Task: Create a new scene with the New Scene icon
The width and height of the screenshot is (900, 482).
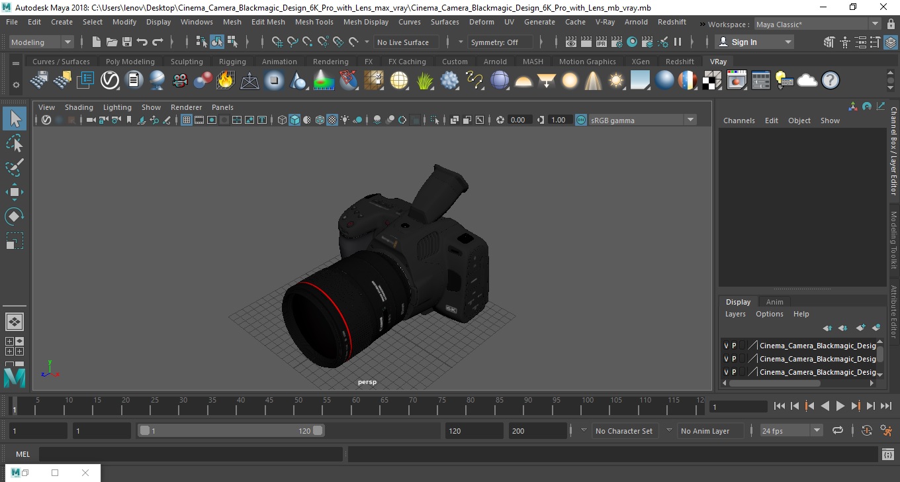Action: tap(97, 42)
